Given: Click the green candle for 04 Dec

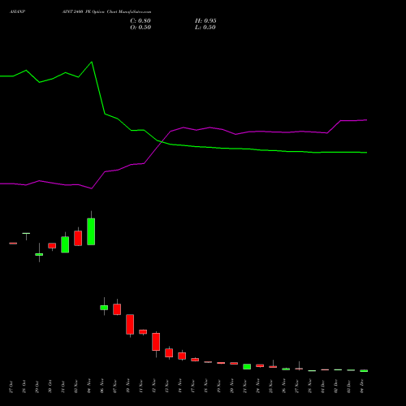Looking at the screenshot, I should [x=364, y=371].
